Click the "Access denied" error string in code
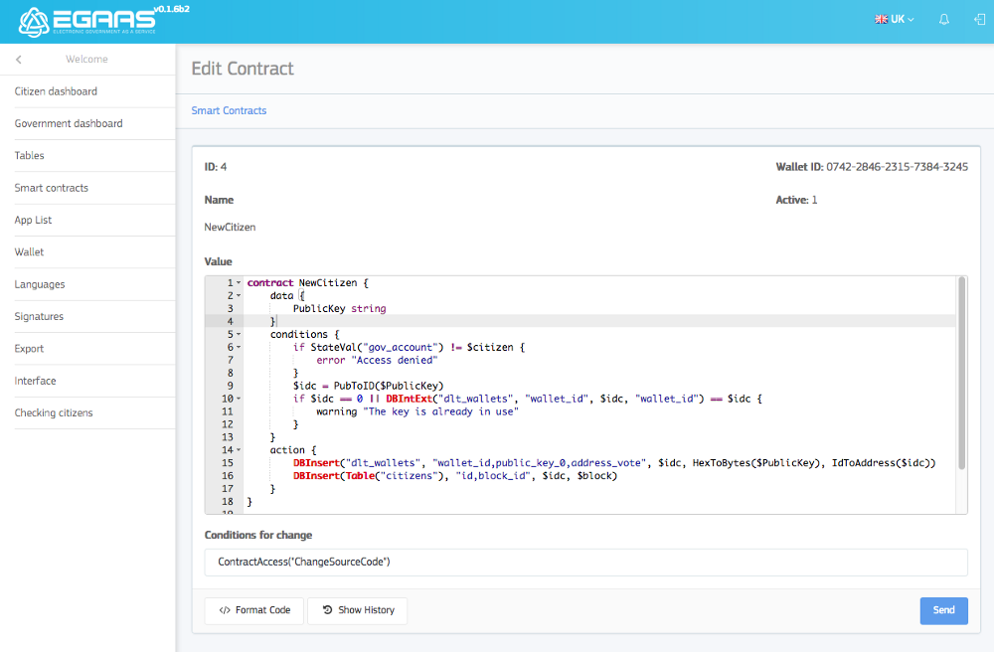Screen dimensions: 994x652 click(395, 360)
